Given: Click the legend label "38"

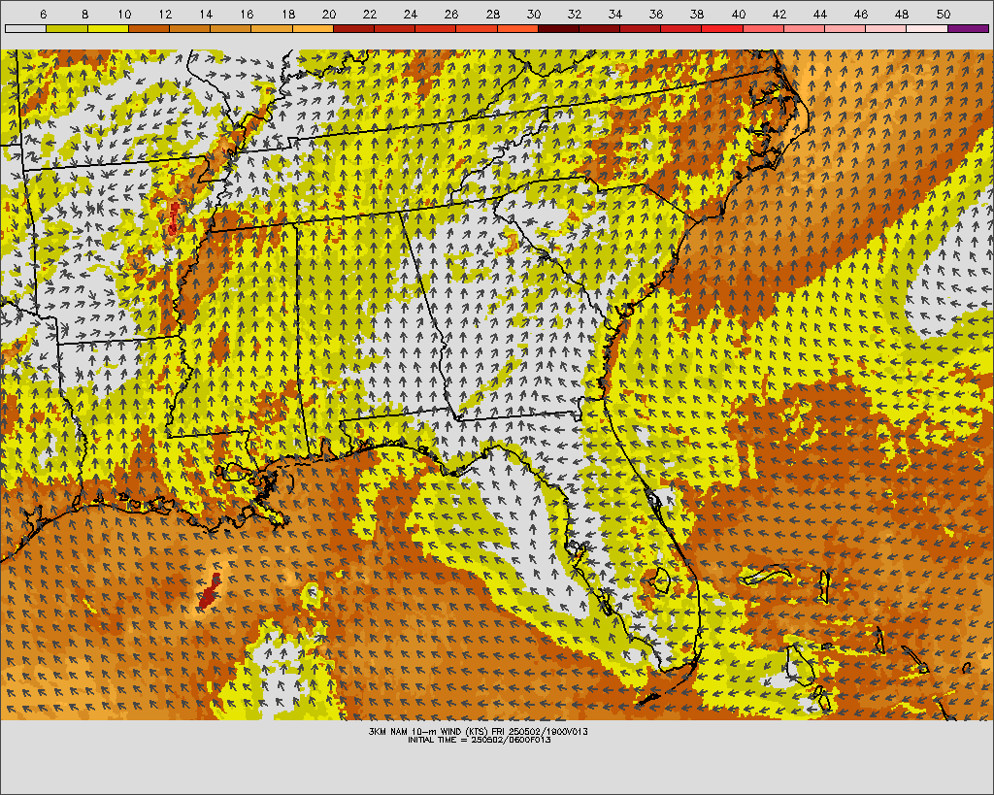Looking at the screenshot, I should pos(697,14).
